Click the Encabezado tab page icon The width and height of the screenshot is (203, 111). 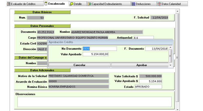coord(46,4)
